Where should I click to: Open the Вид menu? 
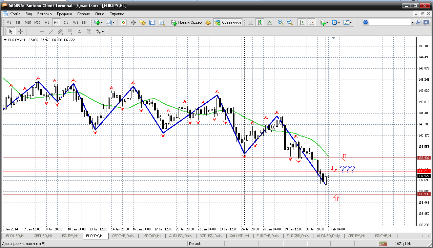click(28, 14)
